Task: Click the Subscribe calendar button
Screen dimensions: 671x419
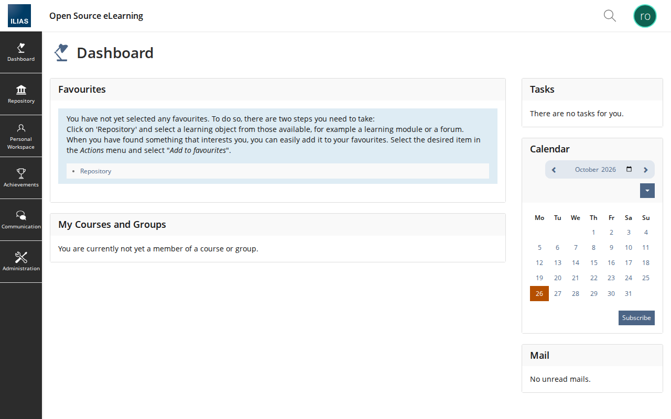Action: click(636, 318)
